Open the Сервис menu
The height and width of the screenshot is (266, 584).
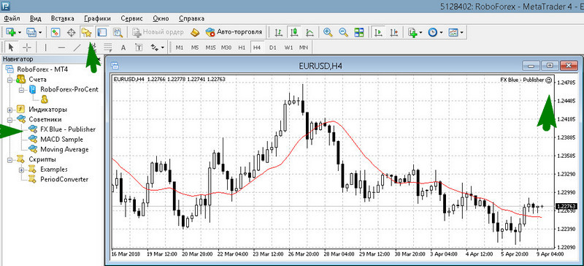tap(131, 18)
